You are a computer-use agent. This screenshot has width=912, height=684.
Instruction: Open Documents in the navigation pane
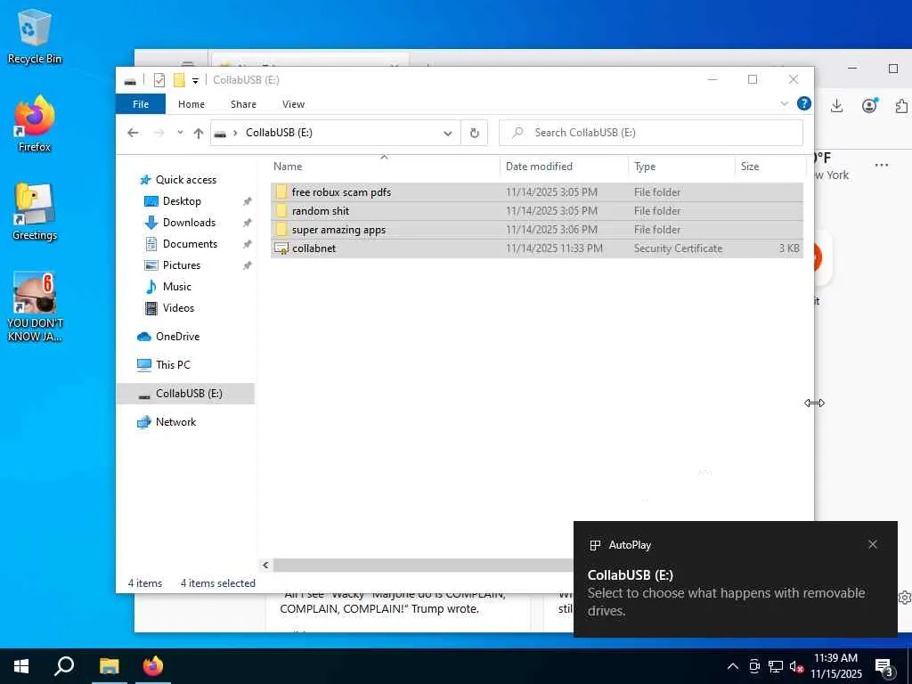tap(191, 244)
